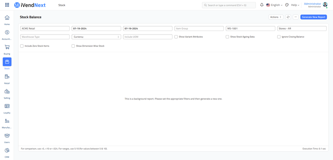Click the Item Group filter field
The width and height of the screenshot is (333, 160).
[x=199, y=29]
